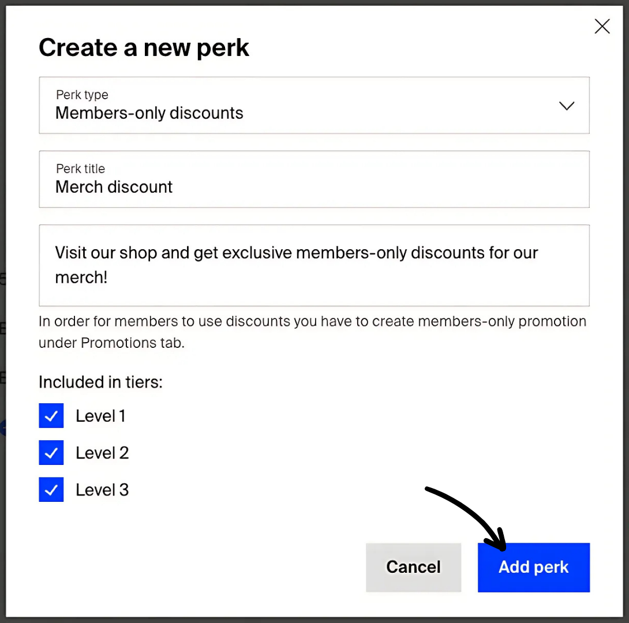
Task: Click the checkmark icon next to Level 3
Action: 51,489
